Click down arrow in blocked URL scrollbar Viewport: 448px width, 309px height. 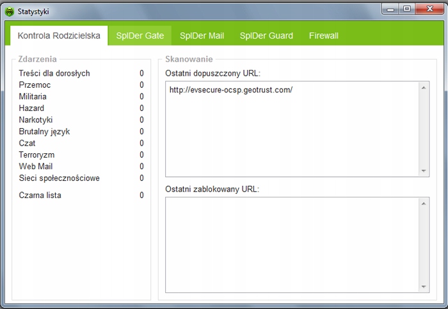tap(424, 287)
